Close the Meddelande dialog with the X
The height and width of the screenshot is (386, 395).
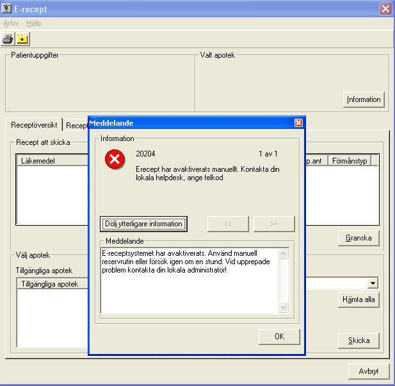298,123
